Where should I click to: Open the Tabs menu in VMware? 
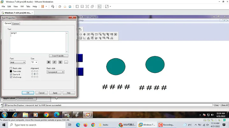click(28, 7)
